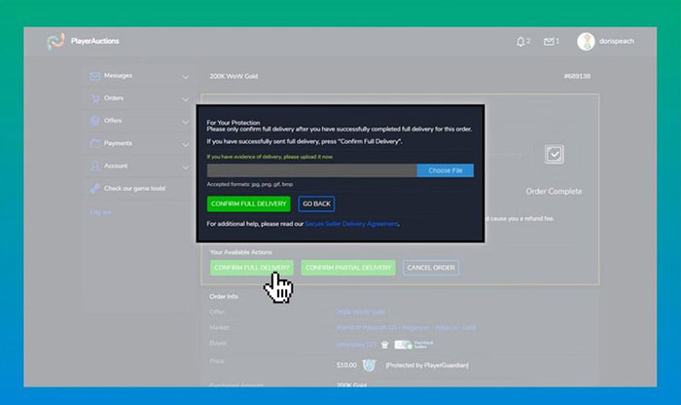Click the PlayerGuardian shield icon beside price

(x=369, y=365)
